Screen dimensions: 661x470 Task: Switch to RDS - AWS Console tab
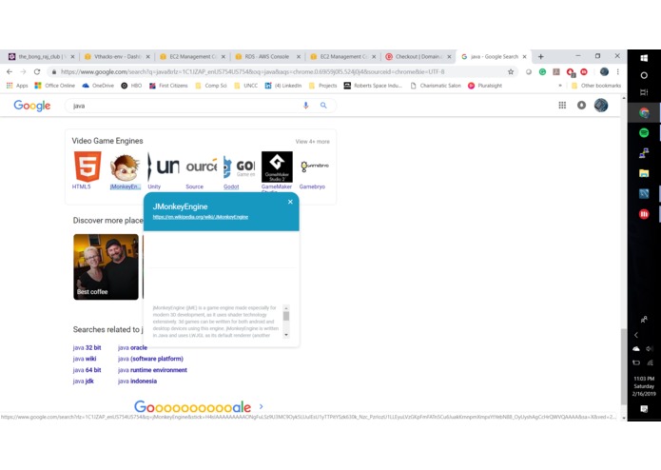click(267, 56)
